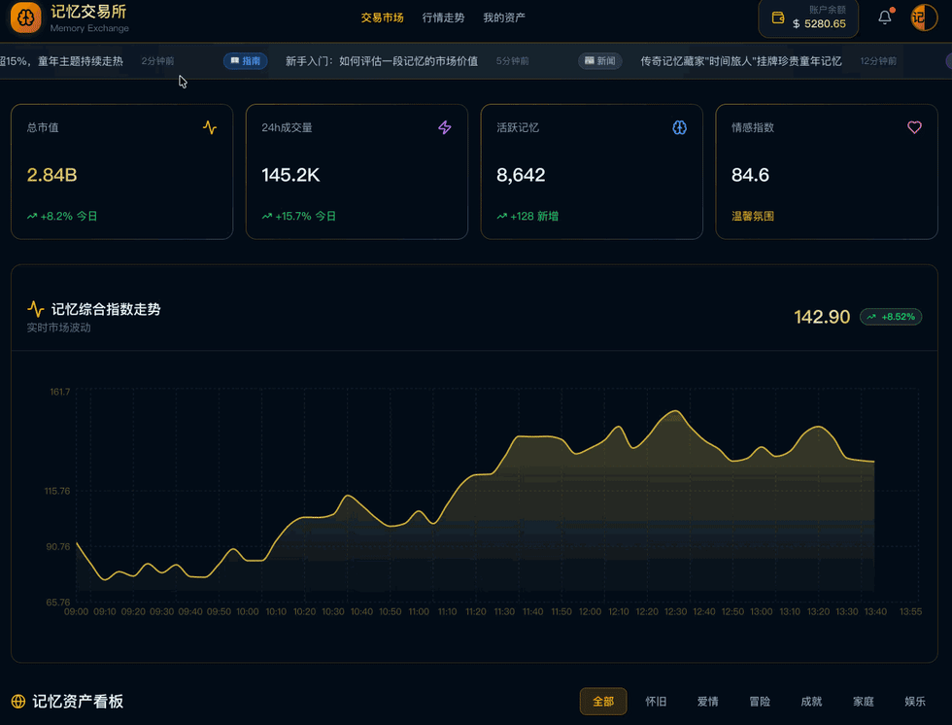This screenshot has width=952, height=725.
Task: Click the brain icon in 活跃记忆 card
Action: coord(679,127)
